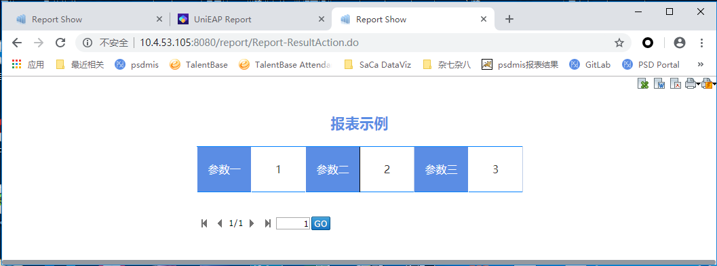Reload the current page

tap(60, 43)
